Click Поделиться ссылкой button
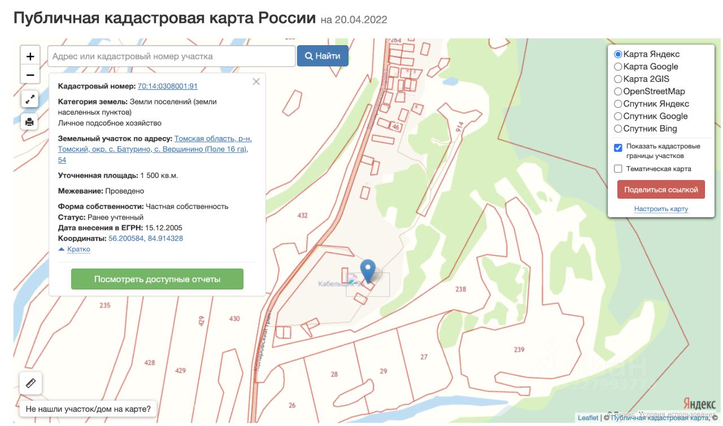The width and height of the screenshot is (723, 426). click(x=661, y=190)
